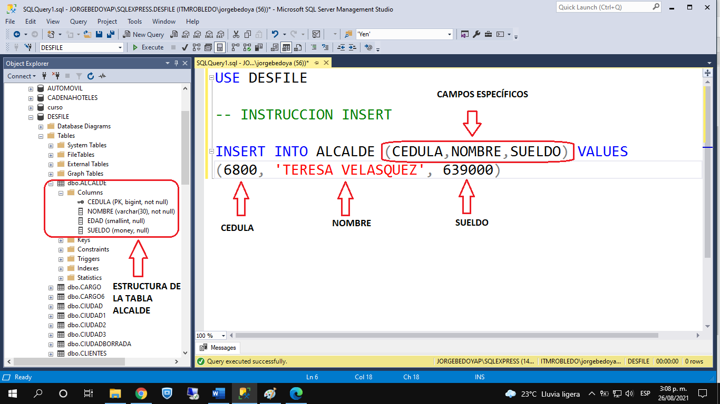Toggle Query Options button in toolbar
This screenshot has height=404, width=720.
tap(208, 47)
